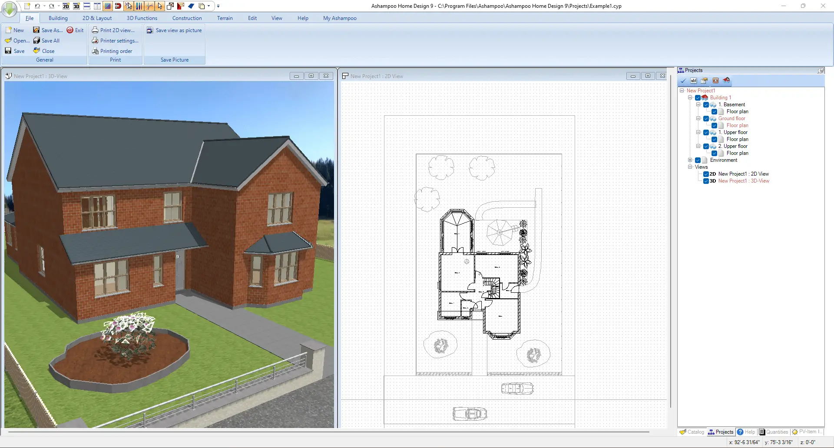Select the 2D view toolbar icon

pyautogui.click(x=66, y=7)
